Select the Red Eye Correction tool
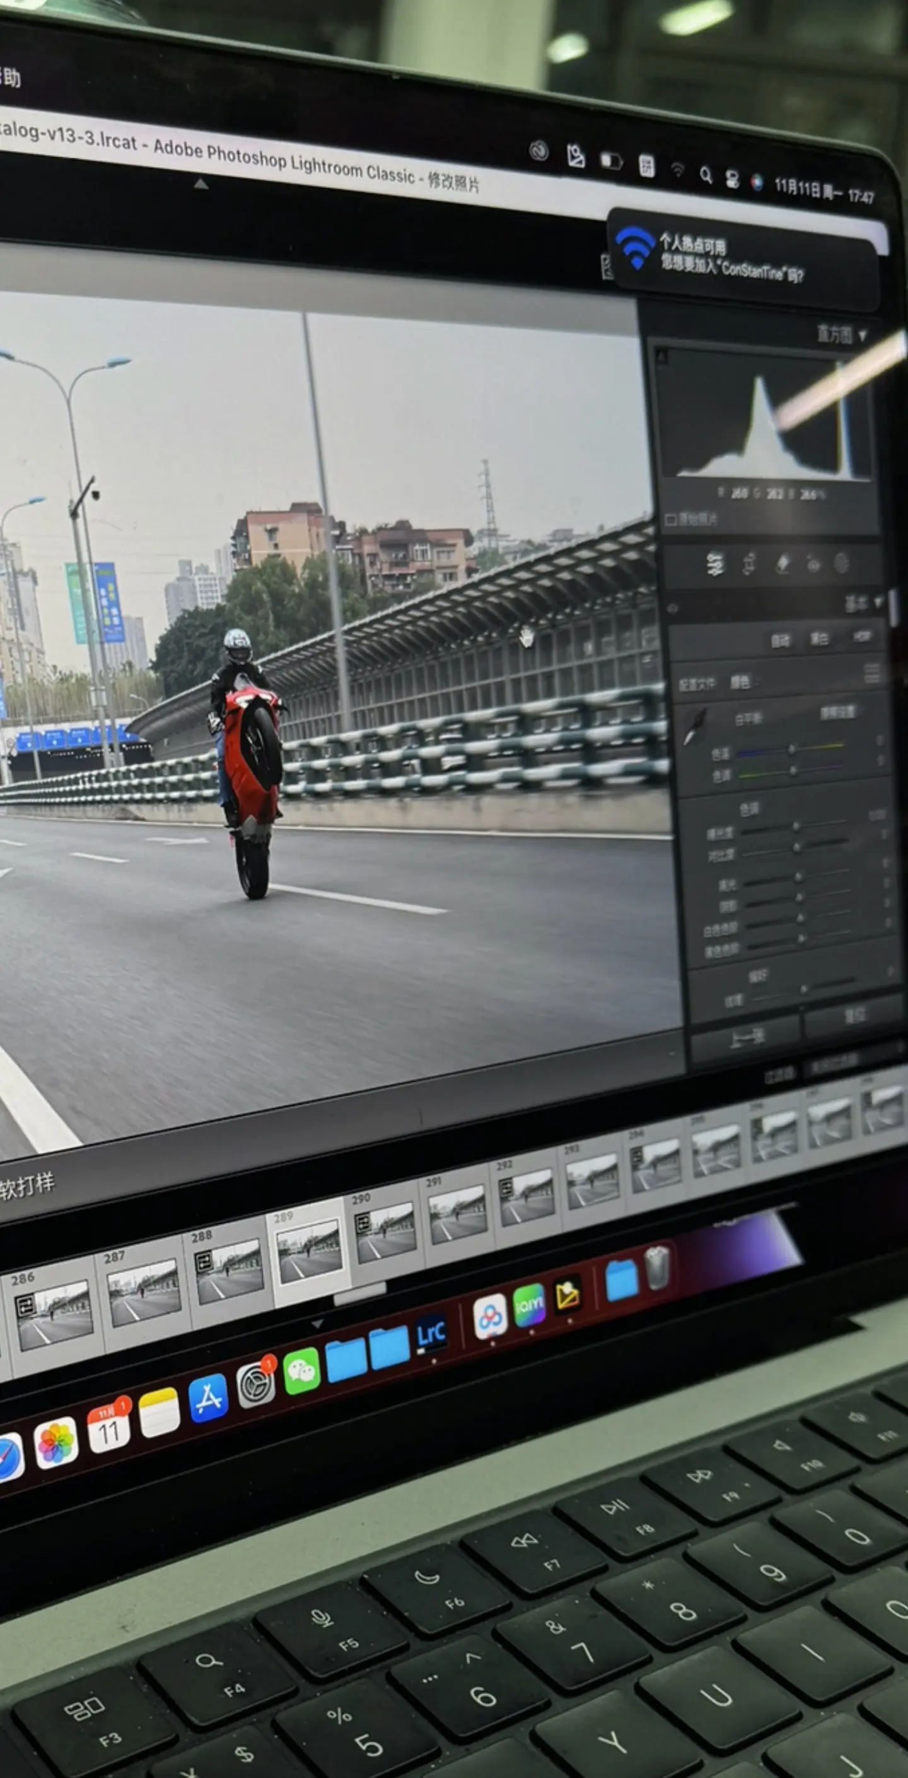 814,564
